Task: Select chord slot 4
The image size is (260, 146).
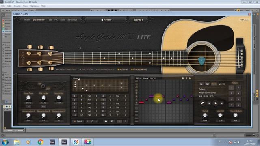Action: click(x=103, y=100)
